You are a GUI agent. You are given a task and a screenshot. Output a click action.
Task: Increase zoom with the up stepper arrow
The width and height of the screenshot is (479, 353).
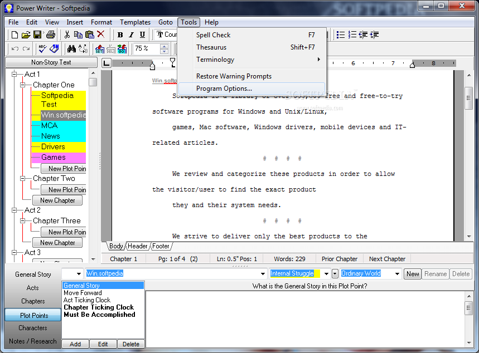point(164,46)
